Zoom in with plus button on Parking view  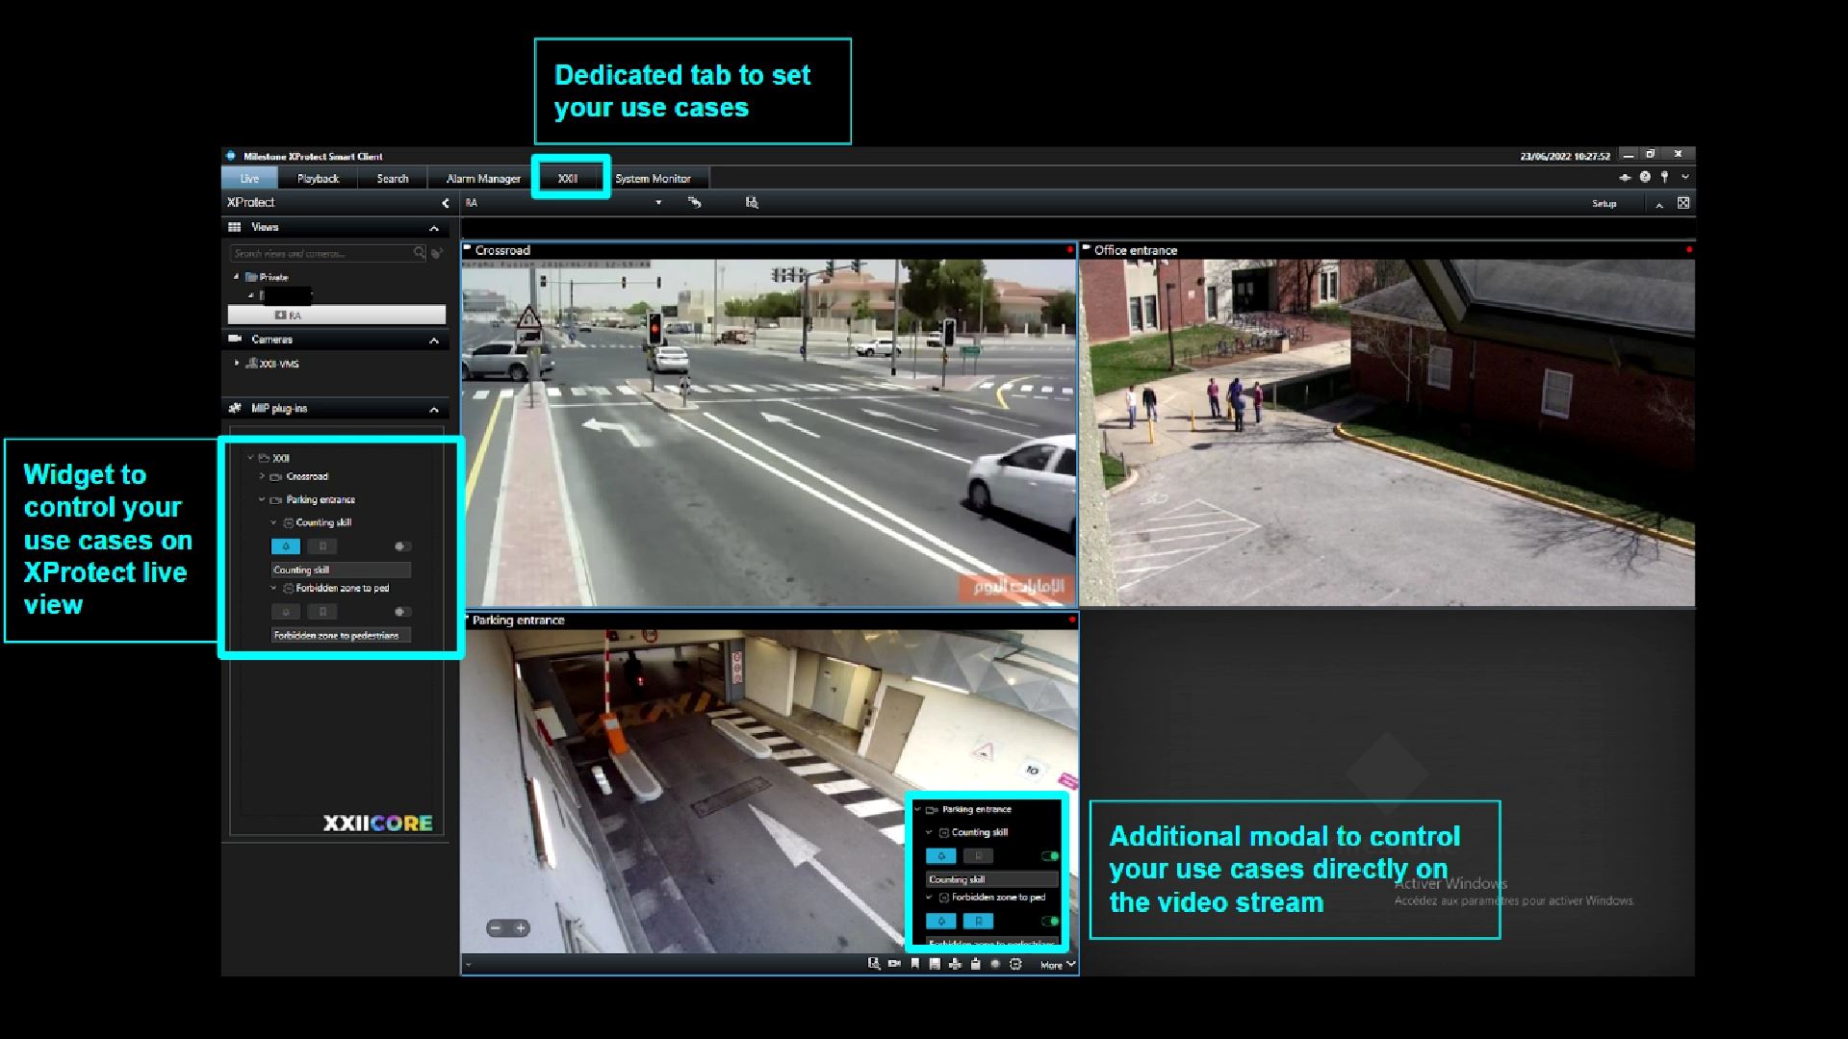pyautogui.click(x=521, y=928)
